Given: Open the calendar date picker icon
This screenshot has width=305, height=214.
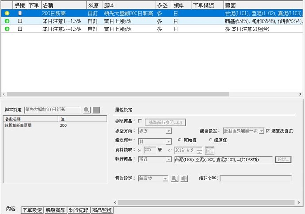Looking at the screenshot, I should click(209, 150).
